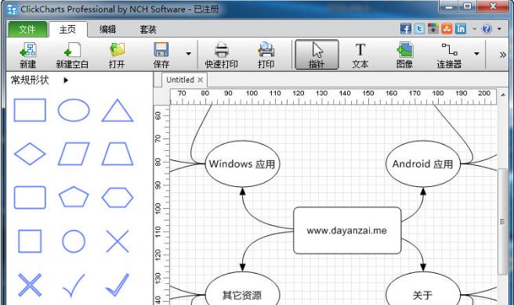This screenshot has width=514, height=305.
Task: Save the chart with the 保存 icon
Action: click(161, 55)
